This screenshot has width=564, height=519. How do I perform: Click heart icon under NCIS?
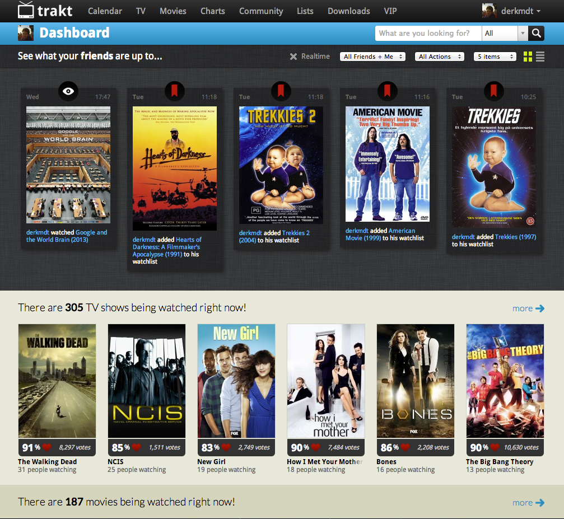click(x=136, y=447)
